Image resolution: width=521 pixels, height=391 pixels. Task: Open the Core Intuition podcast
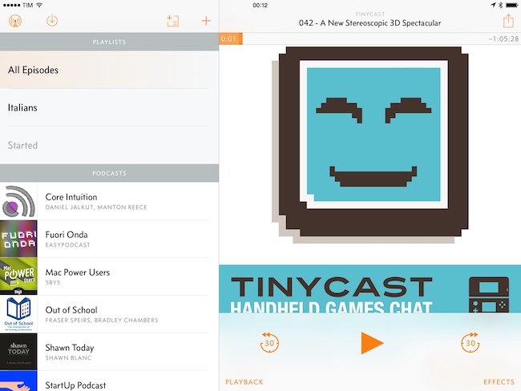click(x=109, y=201)
